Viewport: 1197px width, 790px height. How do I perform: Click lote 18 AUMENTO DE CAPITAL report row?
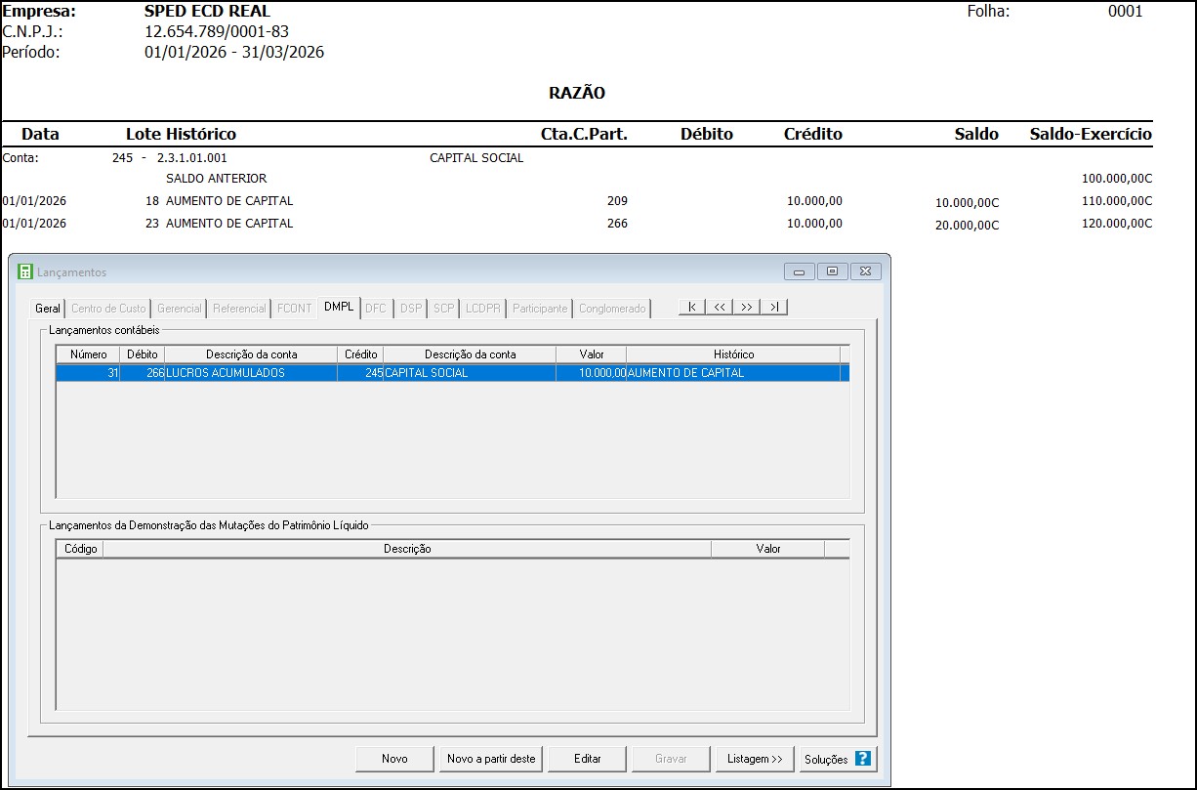click(x=577, y=201)
